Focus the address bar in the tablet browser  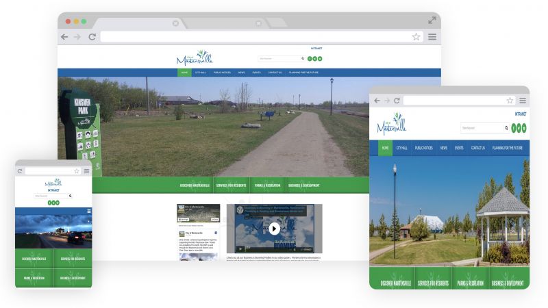pyautogui.click(x=459, y=101)
